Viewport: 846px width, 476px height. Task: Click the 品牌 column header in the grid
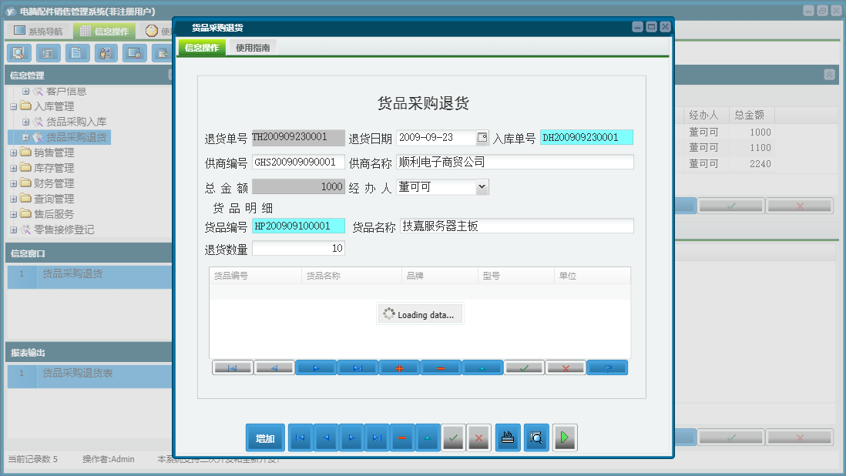point(440,276)
